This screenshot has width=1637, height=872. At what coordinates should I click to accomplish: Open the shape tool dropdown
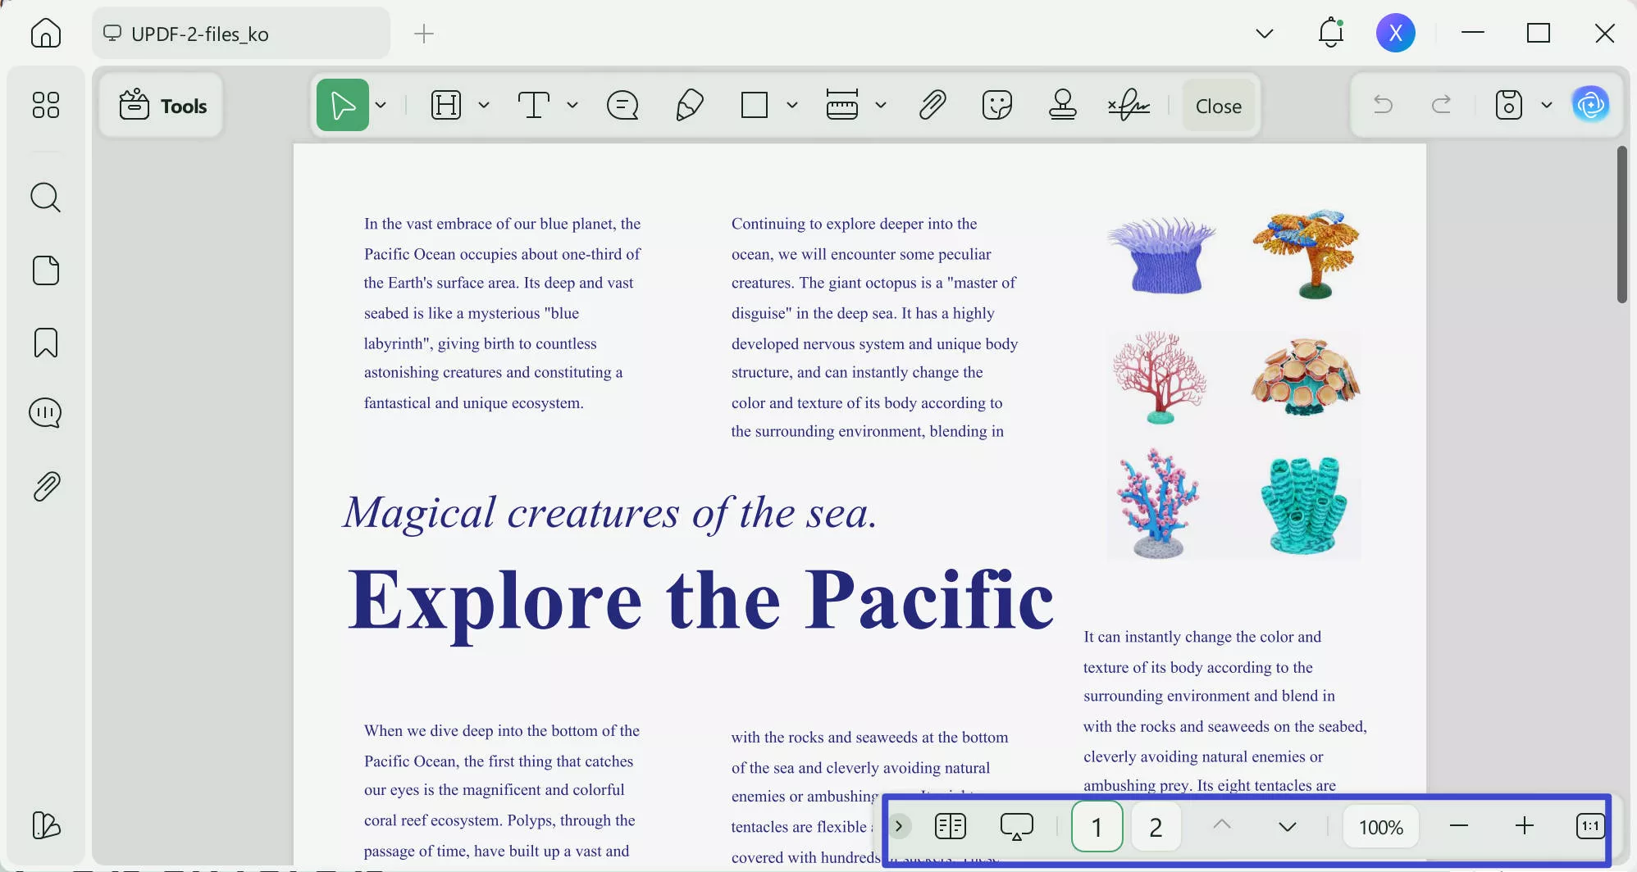tap(791, 105)
